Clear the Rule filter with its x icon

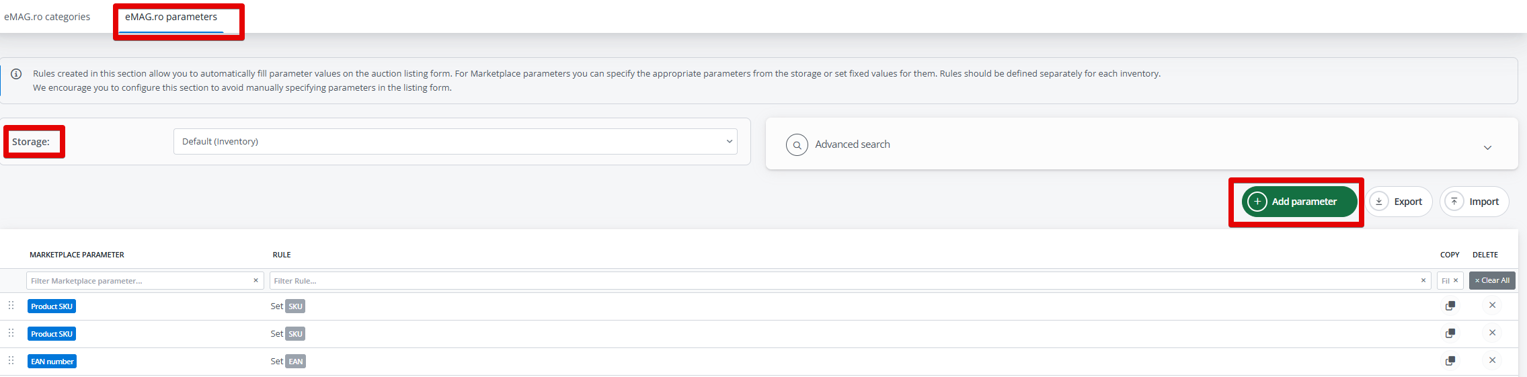[x=1423, y=280]
